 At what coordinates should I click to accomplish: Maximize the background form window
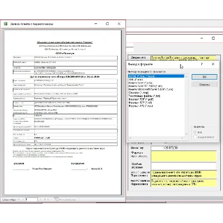point(214,38)
